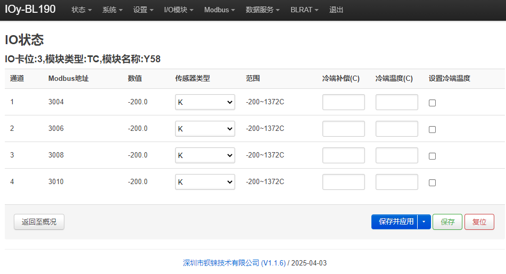Click the Modbus地址 column header
Screen dimensions: 506x274
69,78
